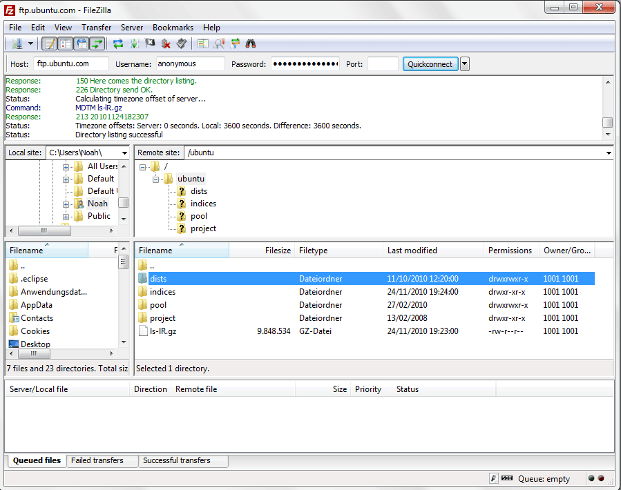Open the Bookmarks menu
This screenshot has width=621, height=490.
pos(173,28)
